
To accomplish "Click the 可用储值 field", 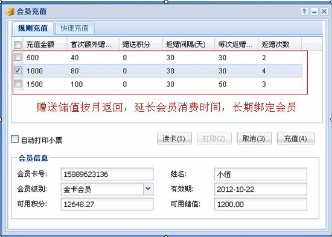I will (261, 204).
